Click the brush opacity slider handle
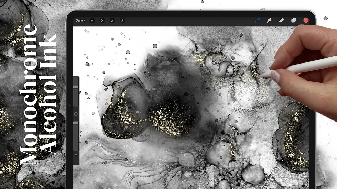Image resolution: width=337 pixels, height=189 pixels. 76,123
